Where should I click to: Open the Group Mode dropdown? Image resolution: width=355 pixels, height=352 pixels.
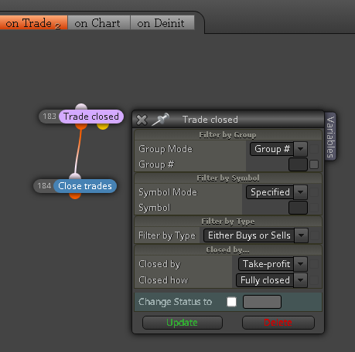click(x=278, y=149)
